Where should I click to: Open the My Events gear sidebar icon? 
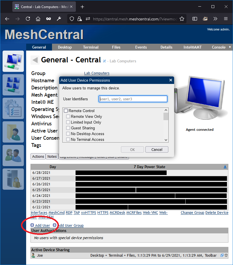point(13,108)
